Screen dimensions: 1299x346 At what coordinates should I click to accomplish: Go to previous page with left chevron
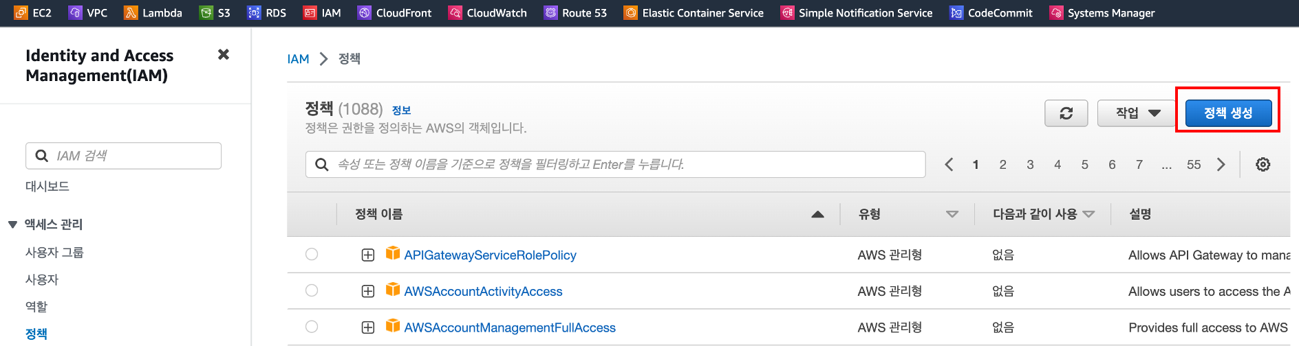pyautogui.click(x=949, y=165)
